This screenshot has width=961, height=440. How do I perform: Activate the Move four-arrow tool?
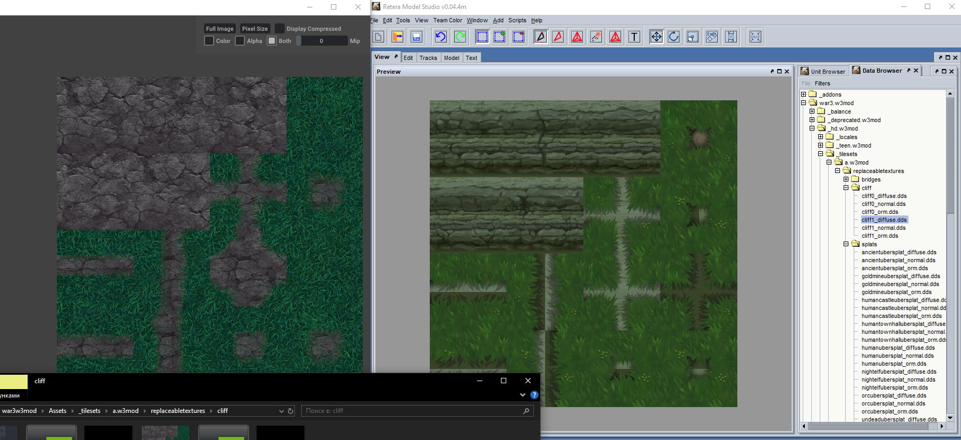click(x=656, y=37)
